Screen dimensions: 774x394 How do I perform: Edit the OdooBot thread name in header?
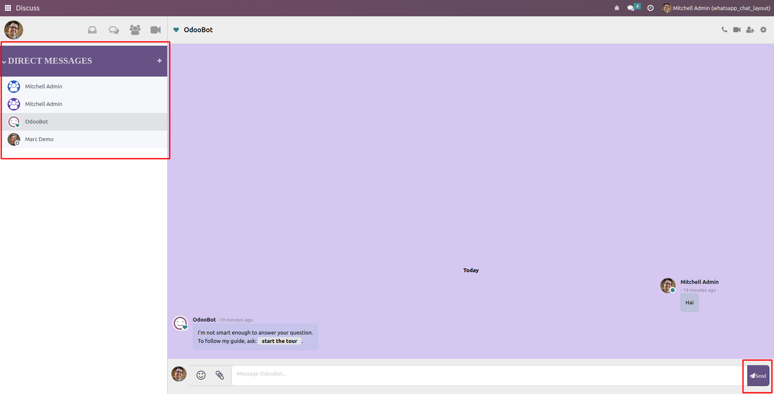click(198, 30)
